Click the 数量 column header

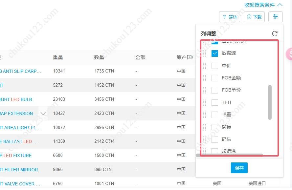click(x=99, y=57)
